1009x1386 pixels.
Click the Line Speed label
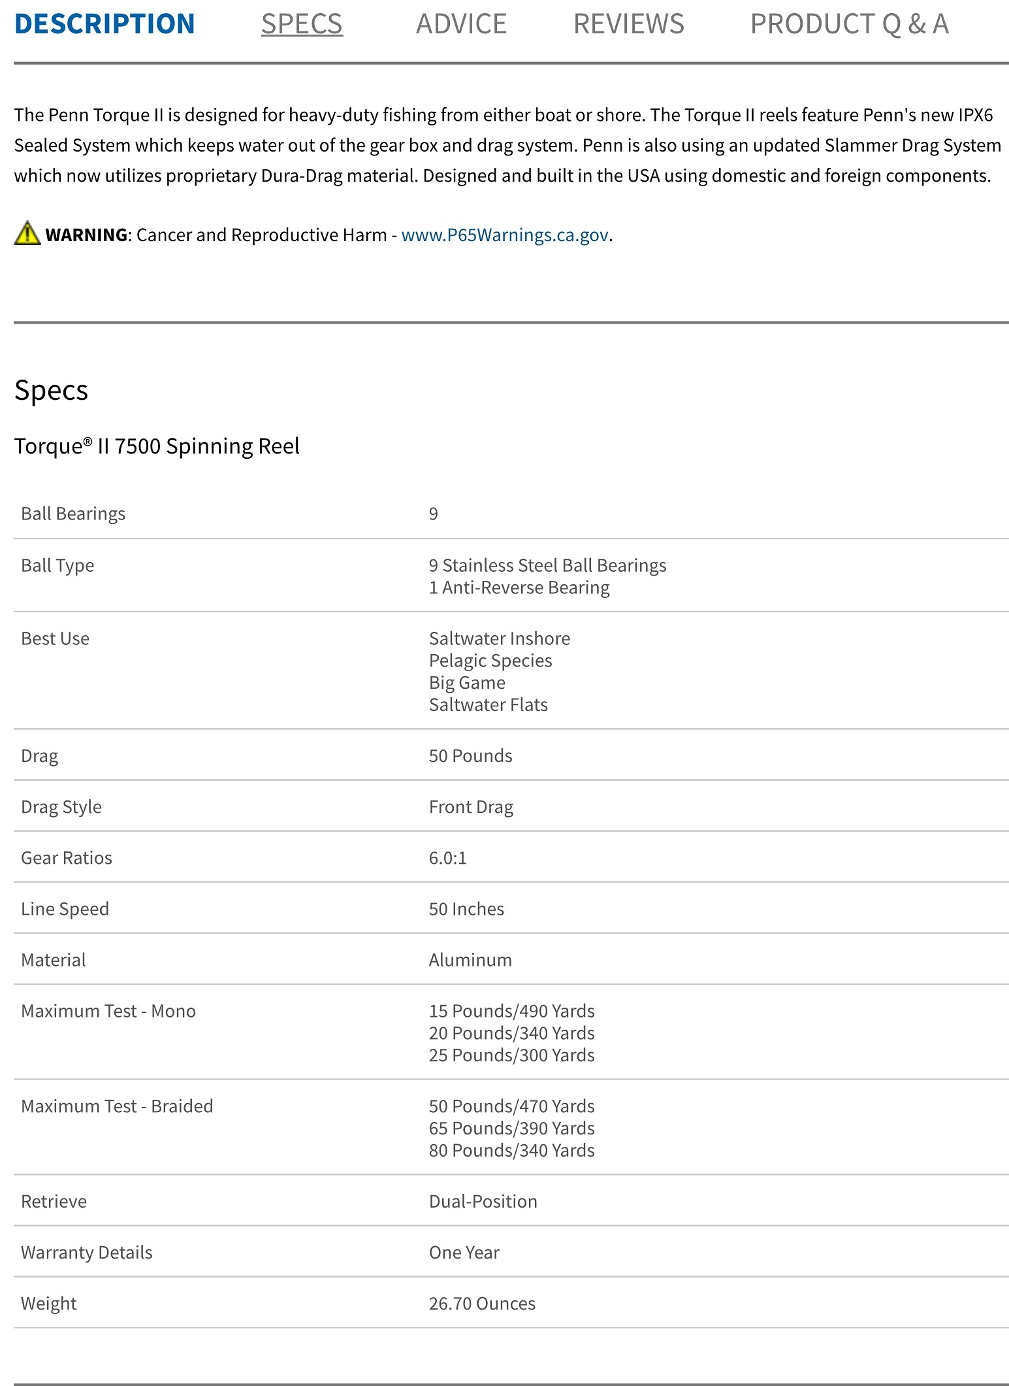[65, 909]
